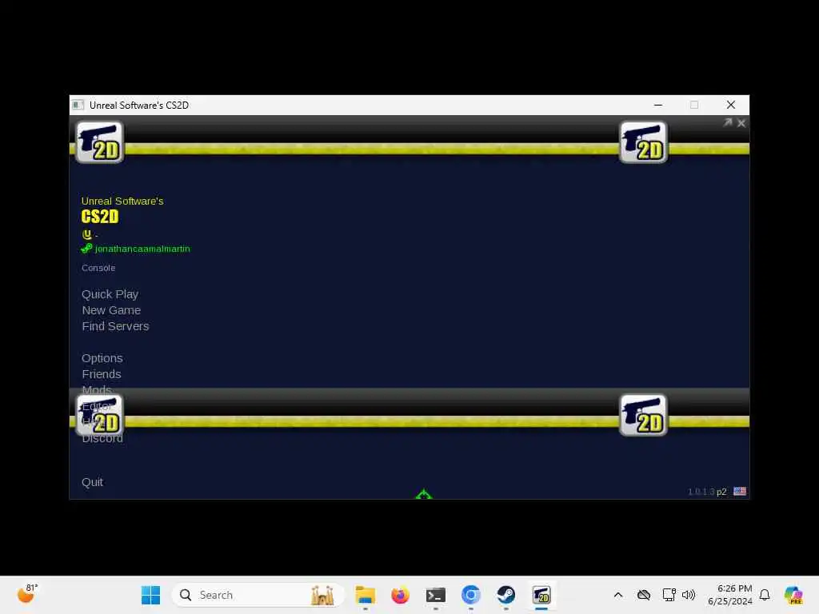Click the jonathancaamalmartin Steam username

point(142,249)
